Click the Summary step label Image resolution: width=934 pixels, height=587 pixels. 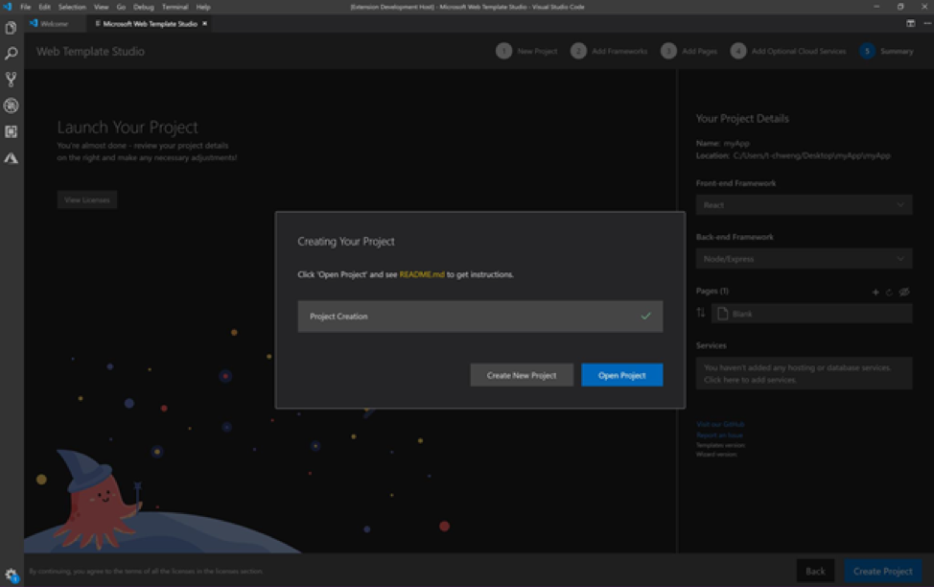[897, 51]
